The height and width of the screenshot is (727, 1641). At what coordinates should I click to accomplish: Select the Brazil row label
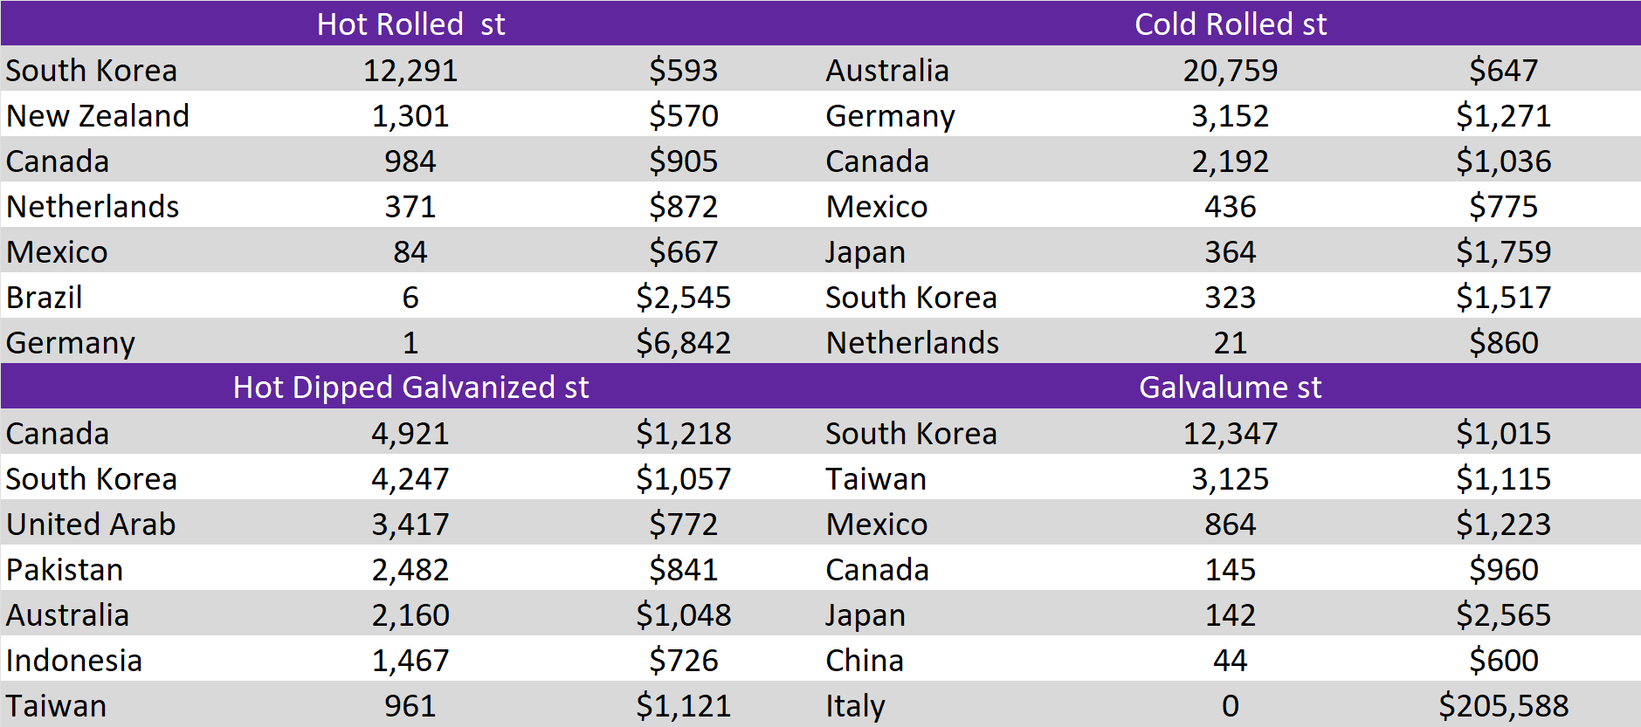(x=45, y=297)
